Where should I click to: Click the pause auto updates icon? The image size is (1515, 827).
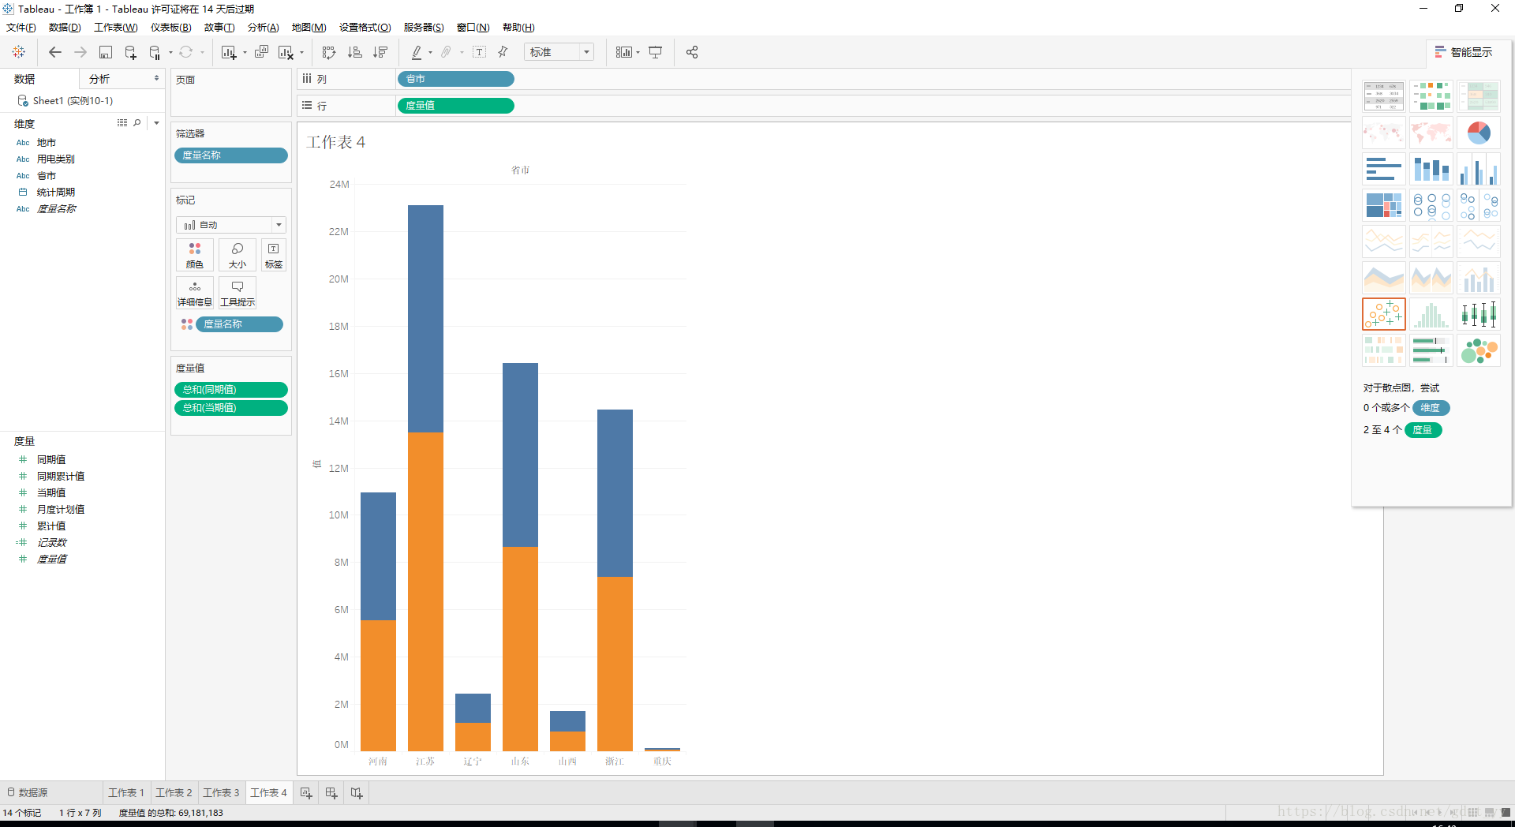[155, 52]
